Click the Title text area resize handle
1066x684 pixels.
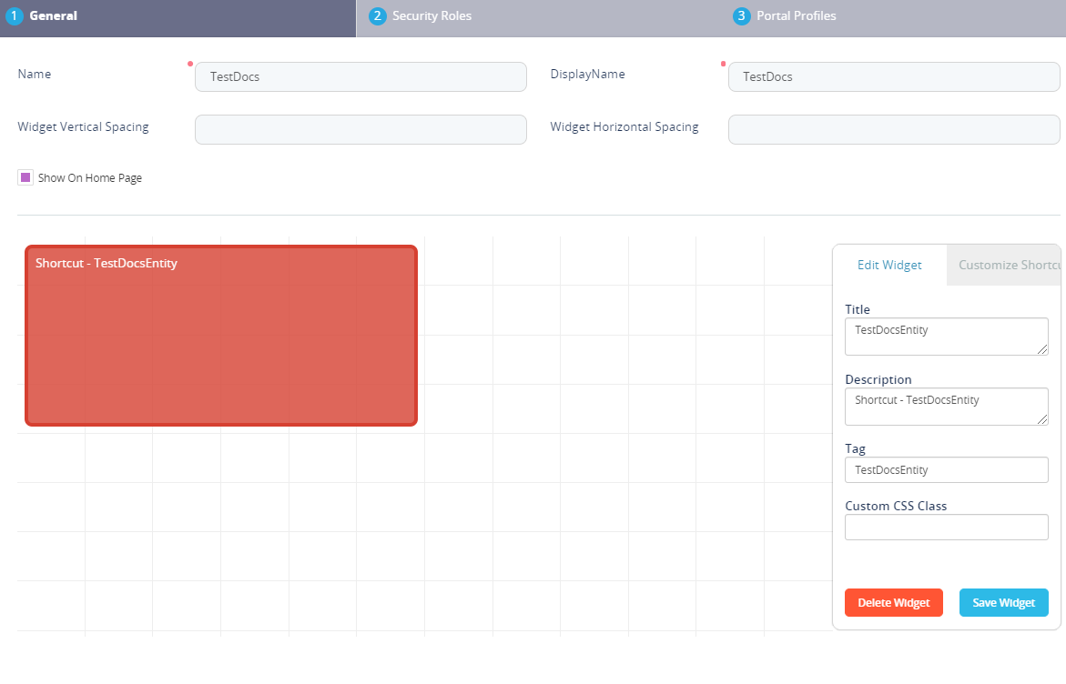[x=1042, y=349]
